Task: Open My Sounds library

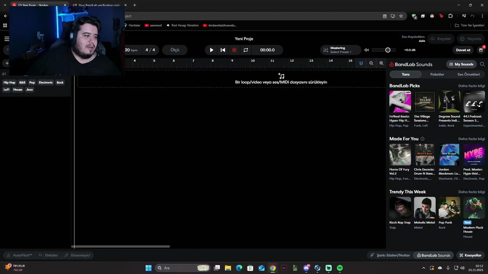Action: [461, 64]
